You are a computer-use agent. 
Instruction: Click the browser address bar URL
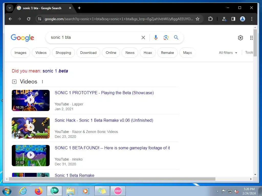pyautogui.click(x=119, y=19)
